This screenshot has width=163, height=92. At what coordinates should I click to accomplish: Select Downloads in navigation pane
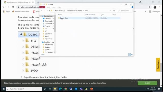(x=49, y=21)
